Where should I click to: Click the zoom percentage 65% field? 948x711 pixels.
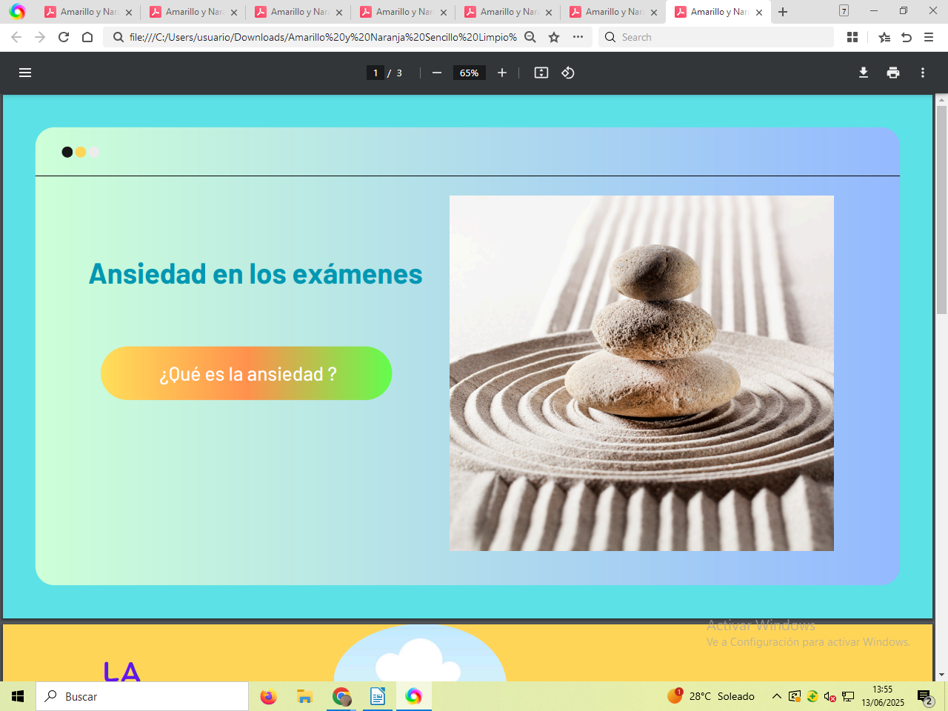[x=469, y=73]
